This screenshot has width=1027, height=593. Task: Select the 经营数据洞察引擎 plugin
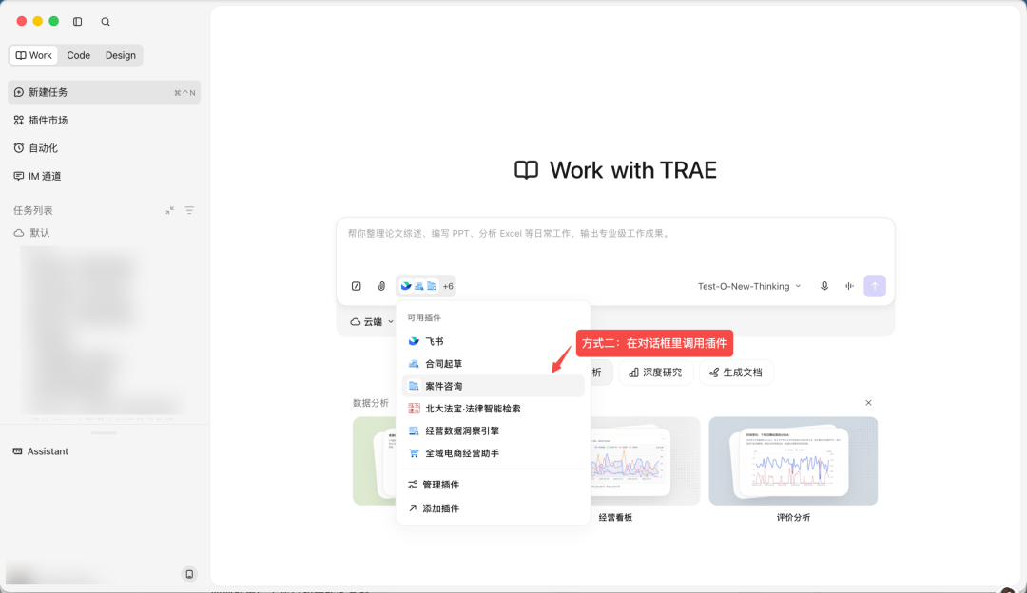click(493, 430)
